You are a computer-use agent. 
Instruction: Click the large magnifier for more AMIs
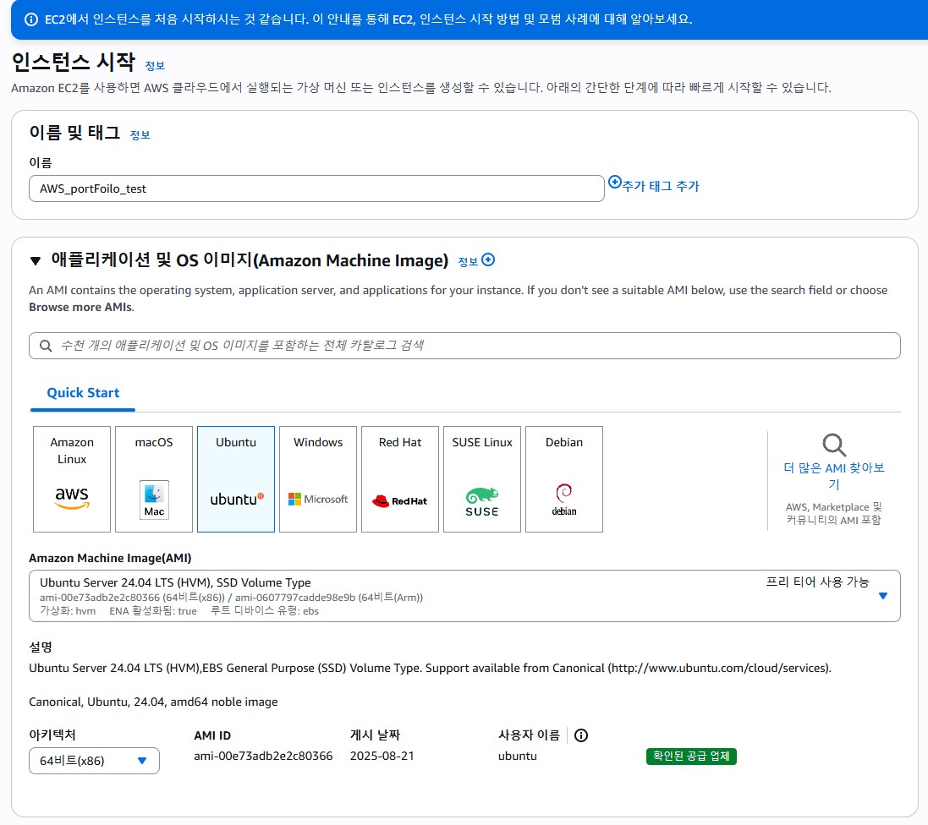(x=834, y=445)
